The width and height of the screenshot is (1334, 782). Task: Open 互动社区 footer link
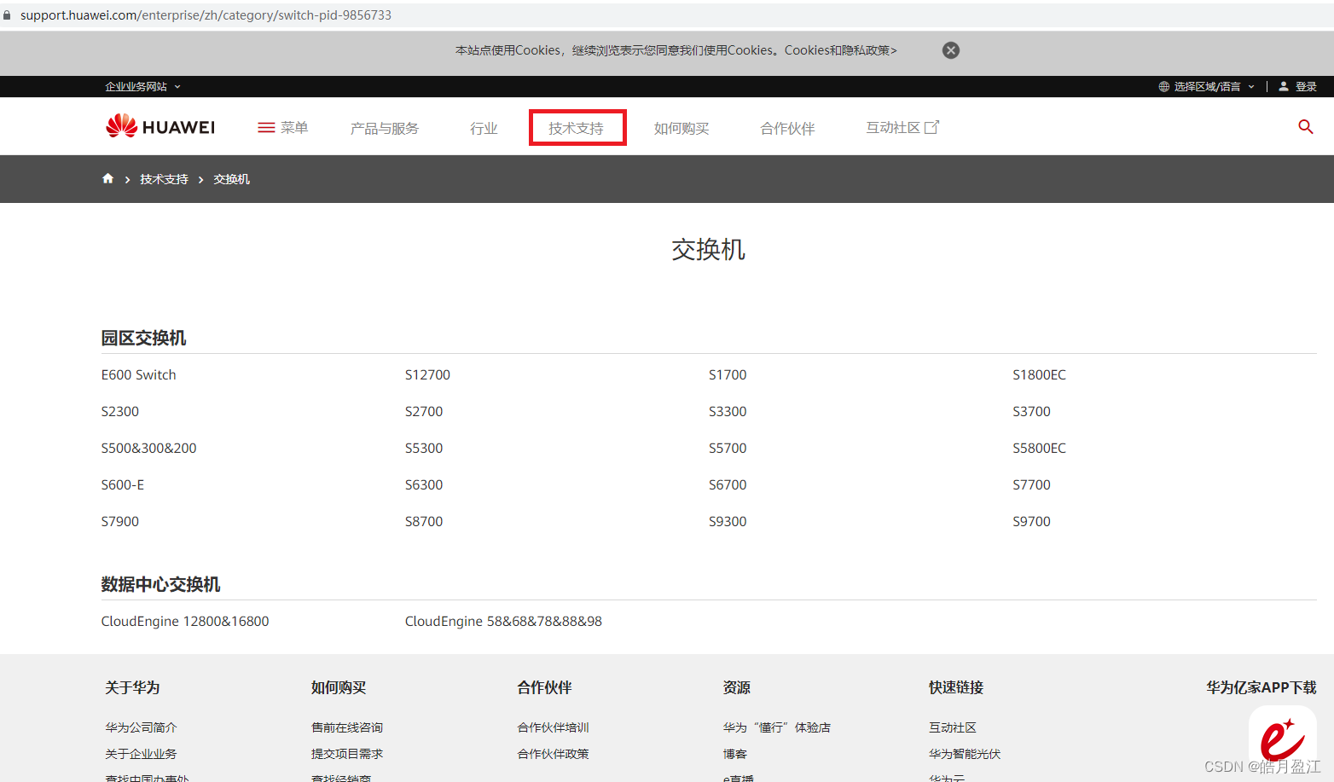click(953, 727)
